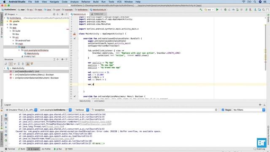The image size is (270, 152).
Task: Open the Navigate menu
Action: coord(54,2)
